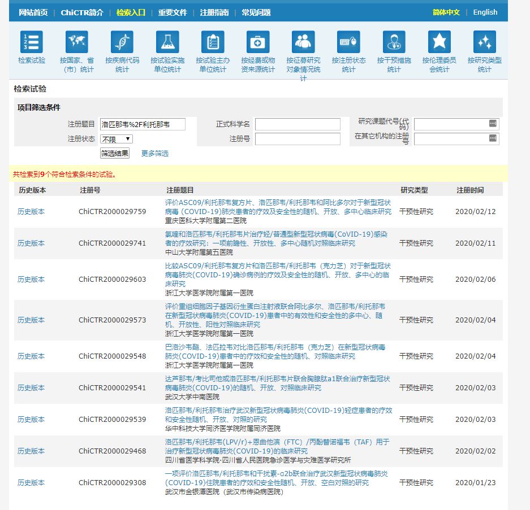Image resolution: width=530 pixels, height=510 pixels.
Task: Click the 注册时间 column header
Action: (470, 190)
